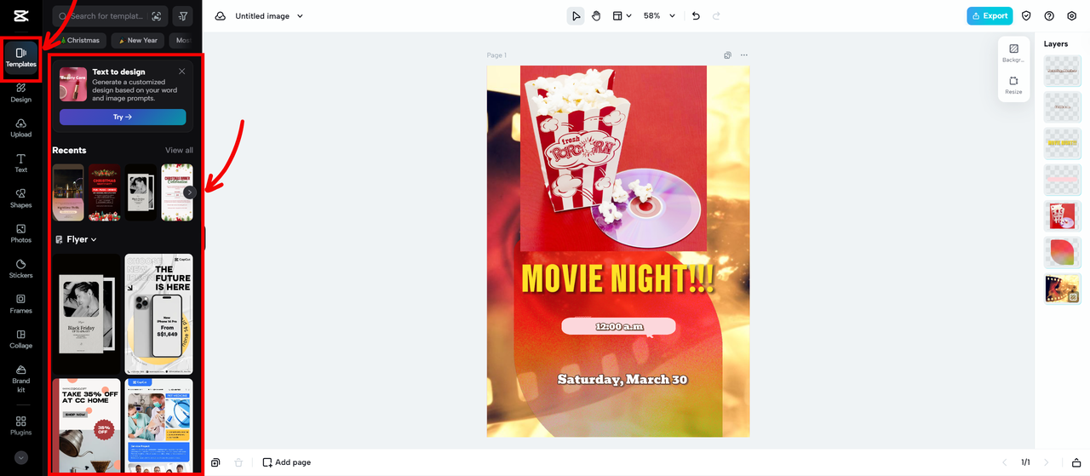1090x476 pixels.
Task: Activate the Hand pan tool
Action: coord(596,16)
